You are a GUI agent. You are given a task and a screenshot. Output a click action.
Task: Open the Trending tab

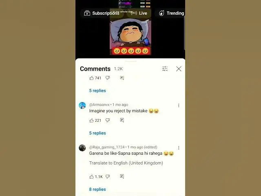[x=171, y=13]
